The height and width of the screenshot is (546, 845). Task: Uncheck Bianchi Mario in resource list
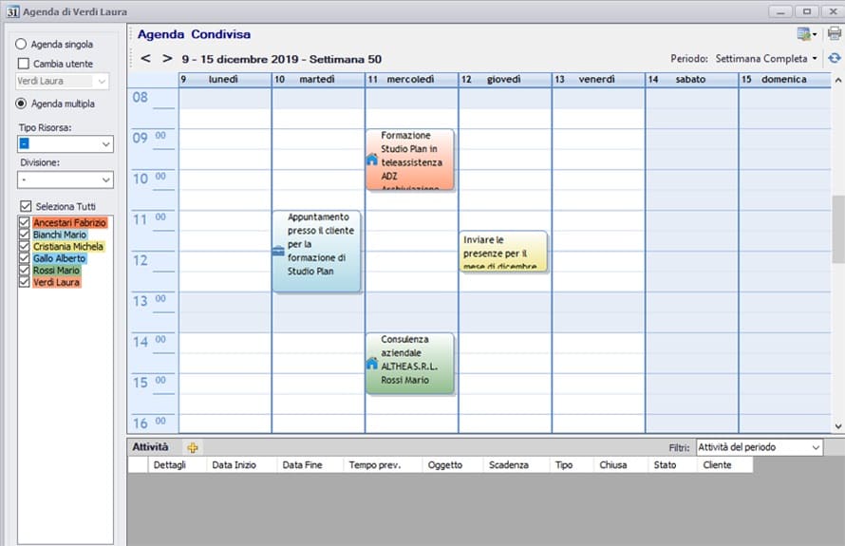pos(25,235)
